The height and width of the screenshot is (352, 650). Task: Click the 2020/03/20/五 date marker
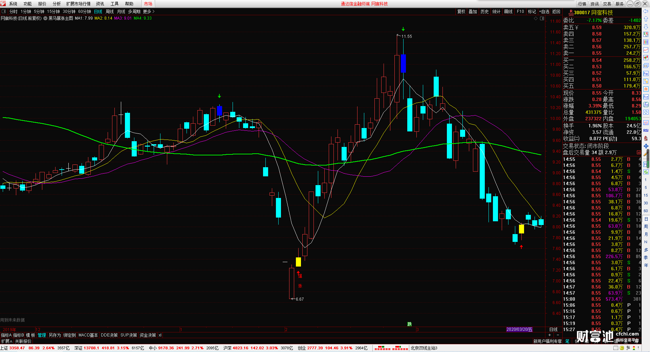519,329
